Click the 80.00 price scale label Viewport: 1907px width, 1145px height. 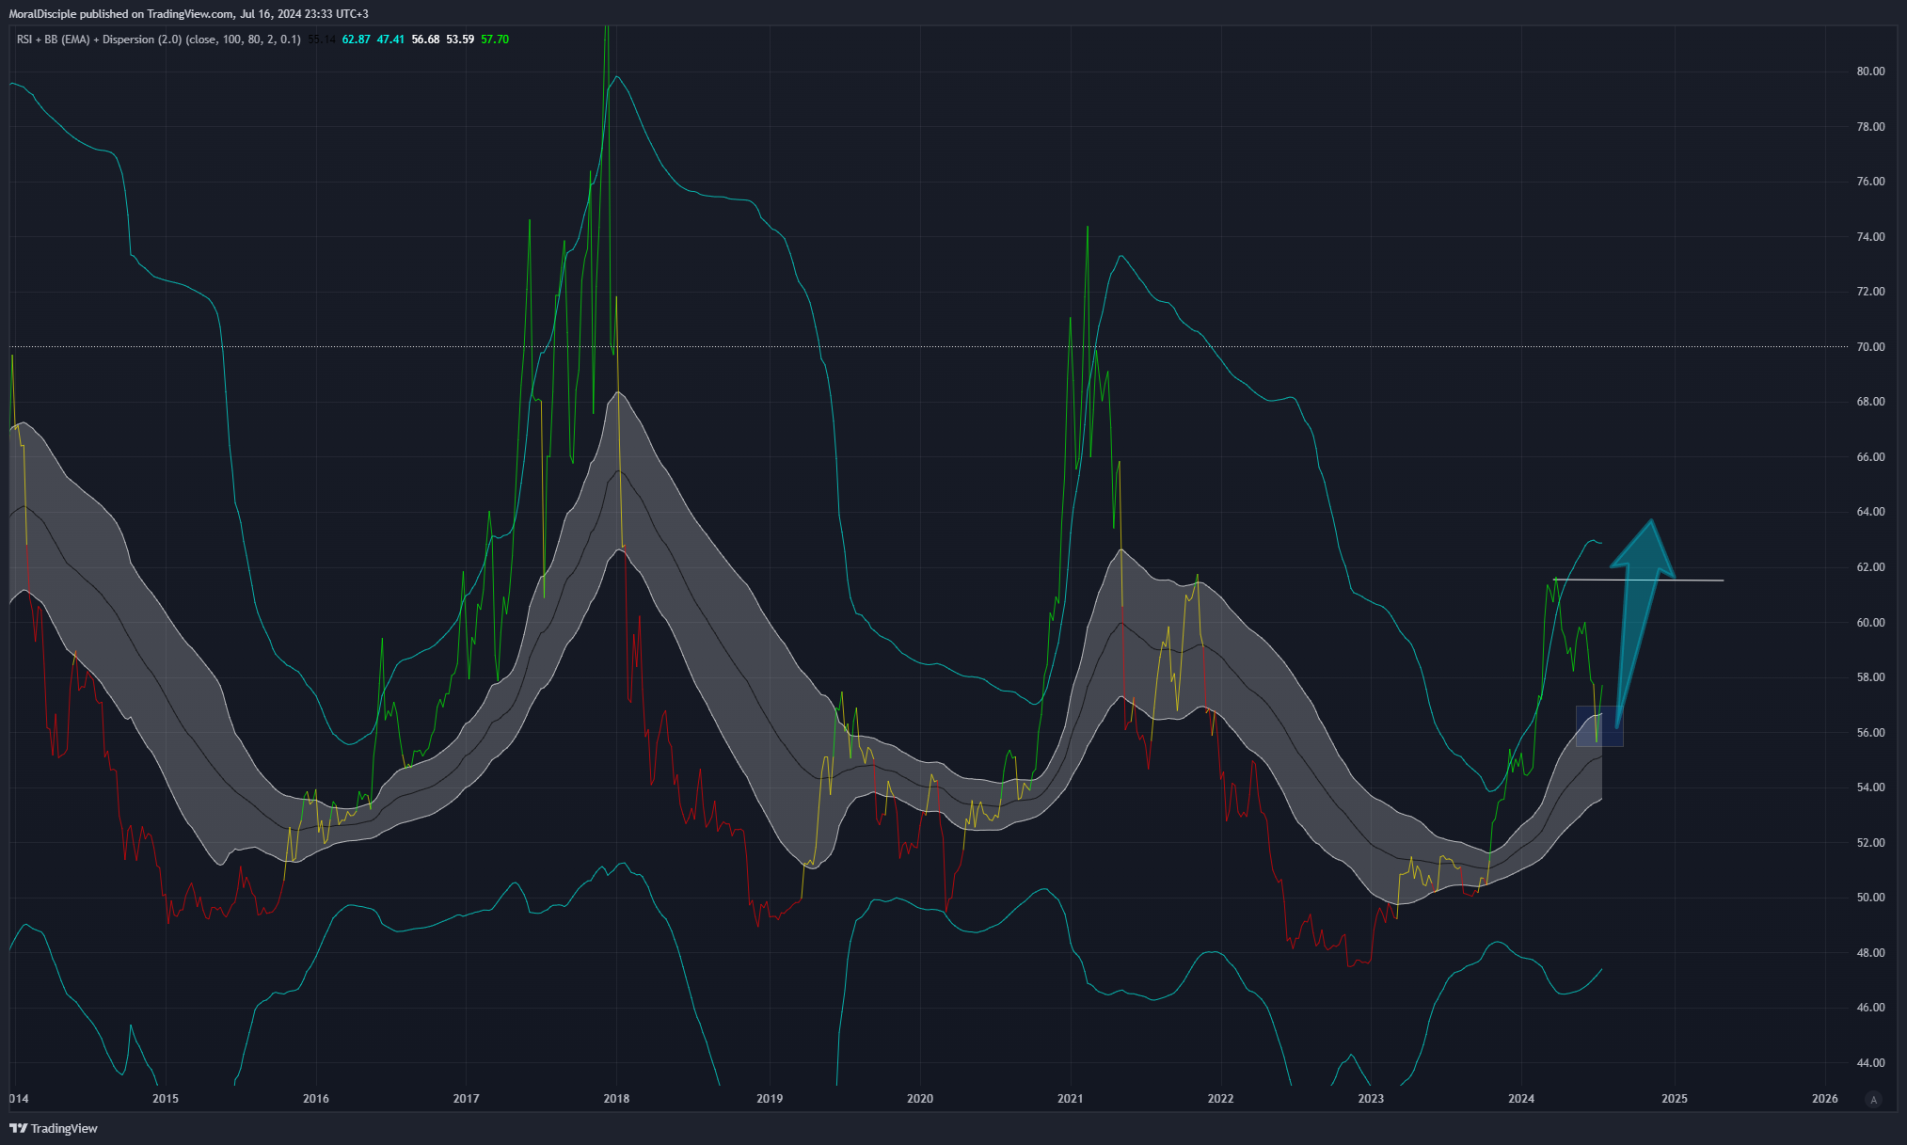pyautogui.click(x=1870, y=72)
